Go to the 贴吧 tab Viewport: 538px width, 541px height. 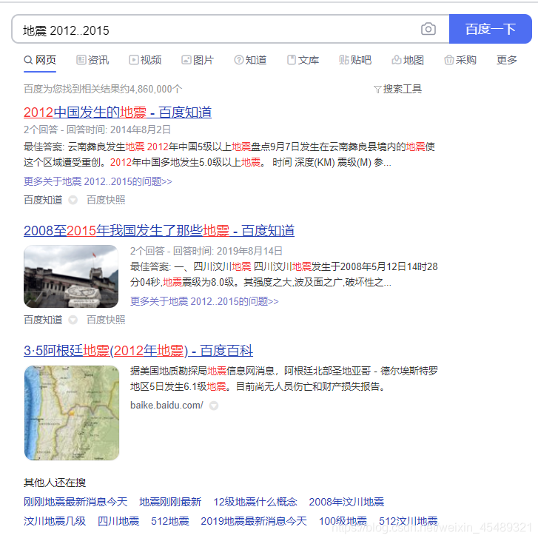pos(355,60)
